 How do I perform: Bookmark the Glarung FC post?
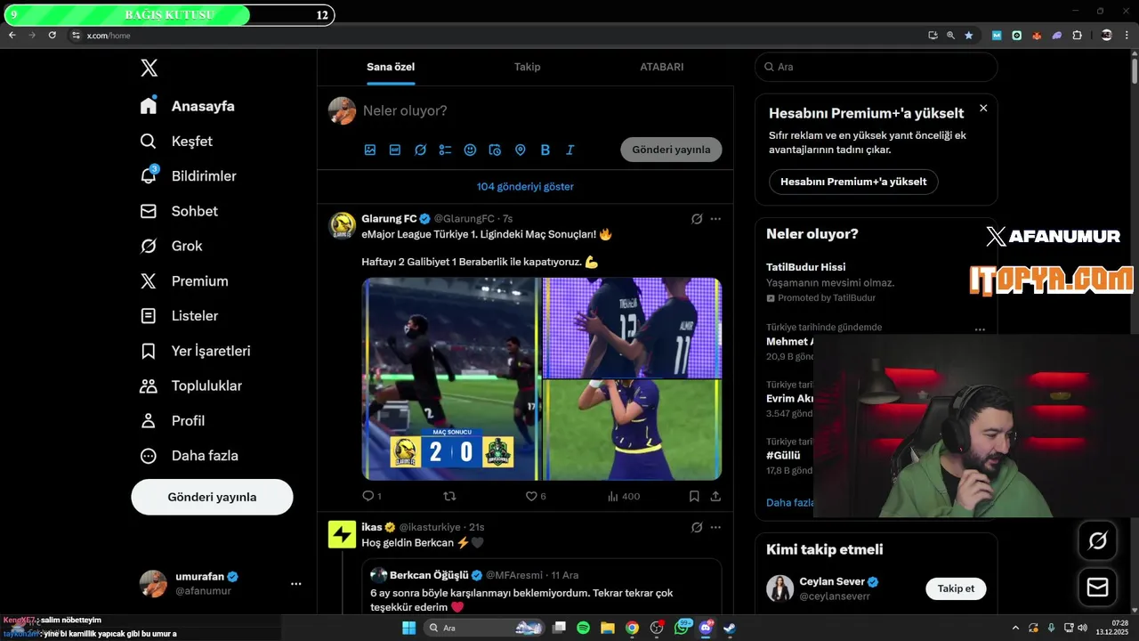pyautogui.click(x=694, y=496)
